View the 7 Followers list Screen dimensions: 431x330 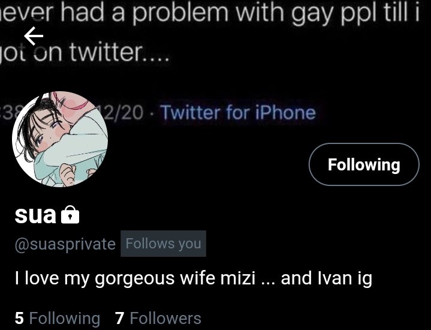(x=158, y=318)
